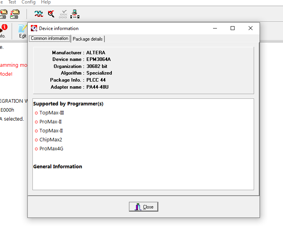Click the organization value 30682 bit
Viewport: 283px width, 237px height.
point(97,66)
